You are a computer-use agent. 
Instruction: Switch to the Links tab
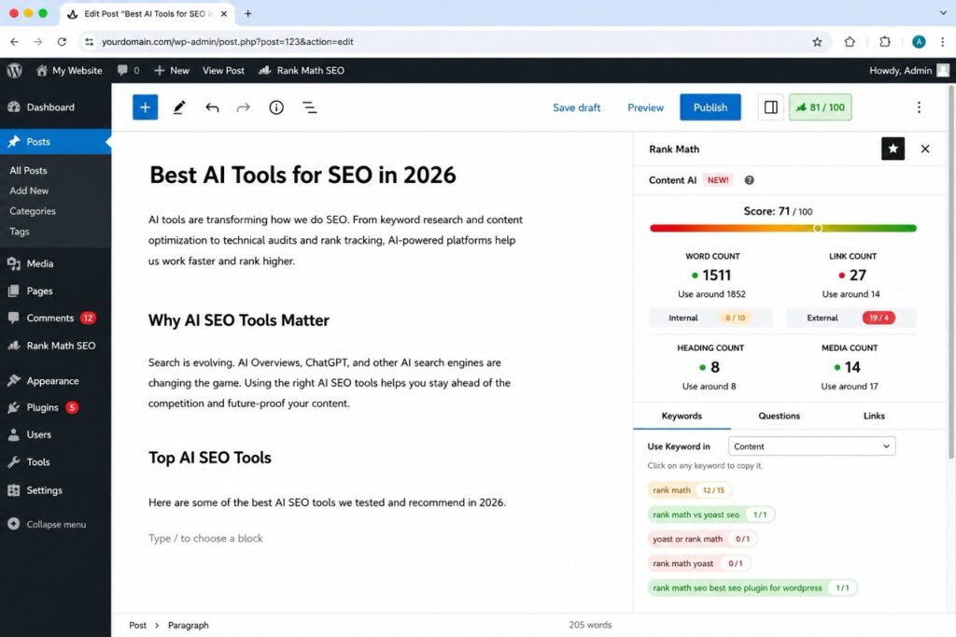click(x=874, y=416)
